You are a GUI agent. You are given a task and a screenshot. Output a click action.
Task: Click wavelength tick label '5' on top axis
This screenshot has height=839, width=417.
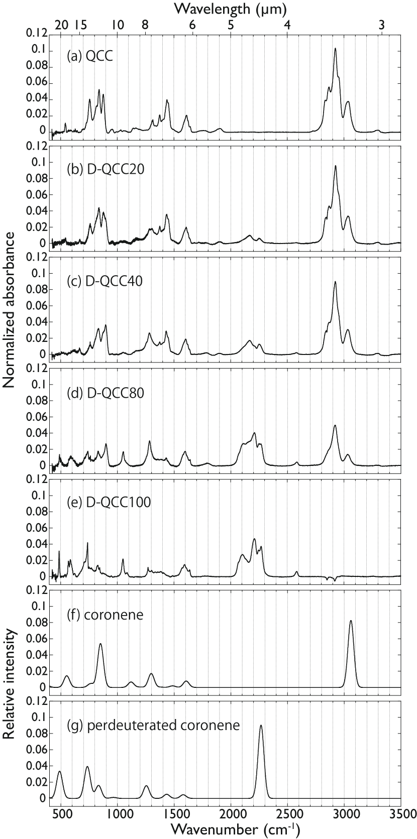230,25
